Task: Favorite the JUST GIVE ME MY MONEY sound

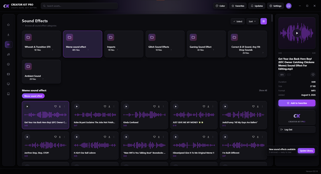Action: [x=204, y=107]
